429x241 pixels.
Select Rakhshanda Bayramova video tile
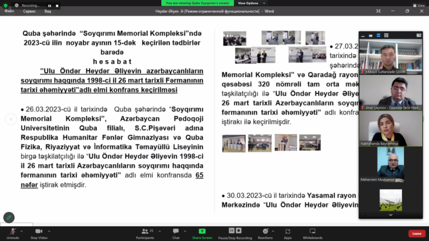[391, 128]
